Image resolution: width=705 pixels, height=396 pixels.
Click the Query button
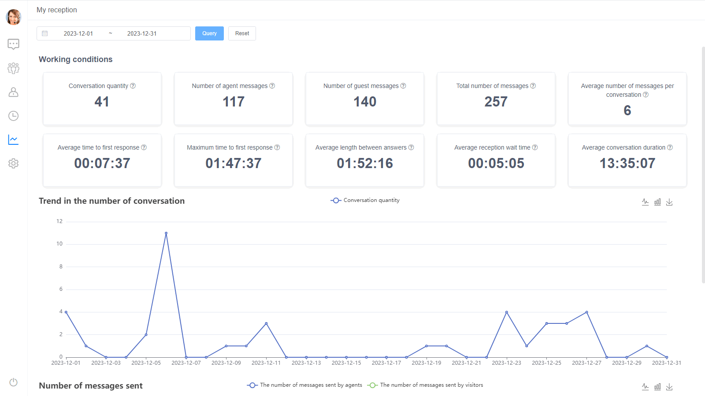tap(209, 33)
